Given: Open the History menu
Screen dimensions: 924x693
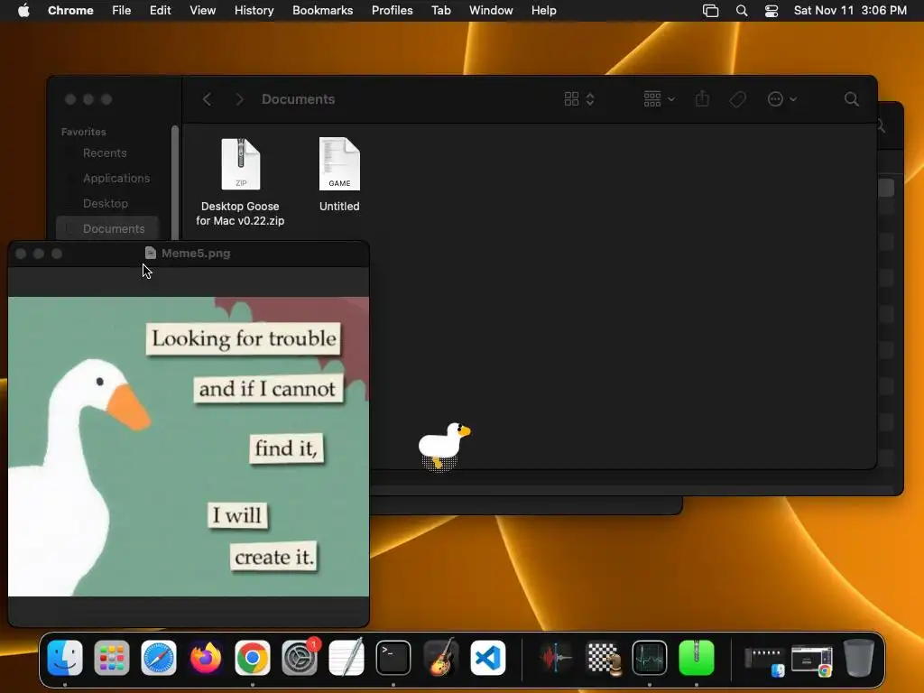Looking at the screenshot, I should 254,10.
